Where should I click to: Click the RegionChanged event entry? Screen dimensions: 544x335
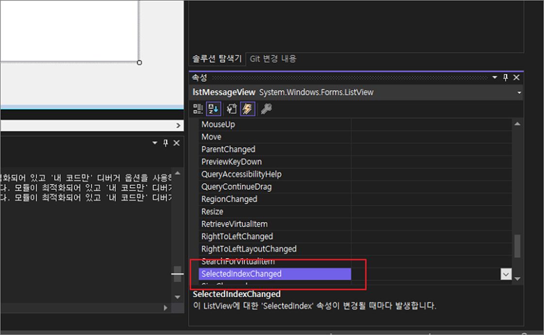229,199
